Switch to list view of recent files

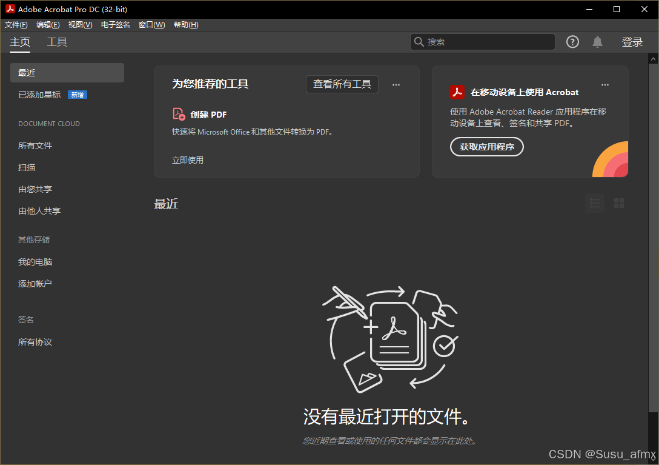[x=595, y=203]
